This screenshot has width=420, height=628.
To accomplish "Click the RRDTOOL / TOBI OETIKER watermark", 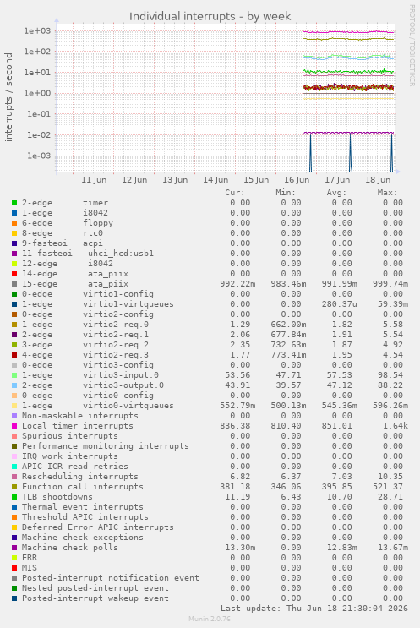I will click(412, 46).
